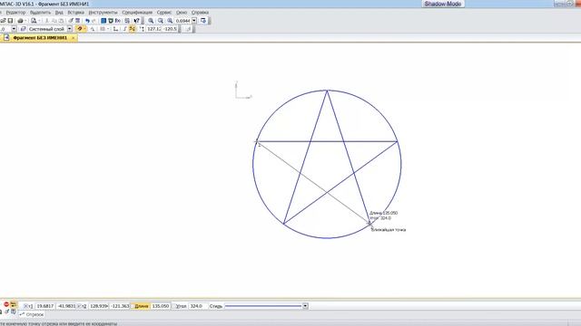Click the Zoom in magnifier icon
Viewport: 581px width, 326px height.
point(151,21)
